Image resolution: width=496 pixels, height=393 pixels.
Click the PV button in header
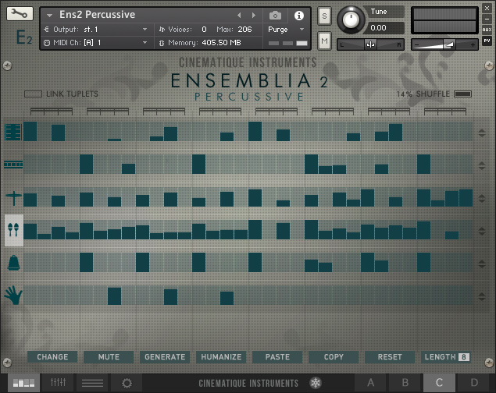pyautogui.click(x=487, y=41)
